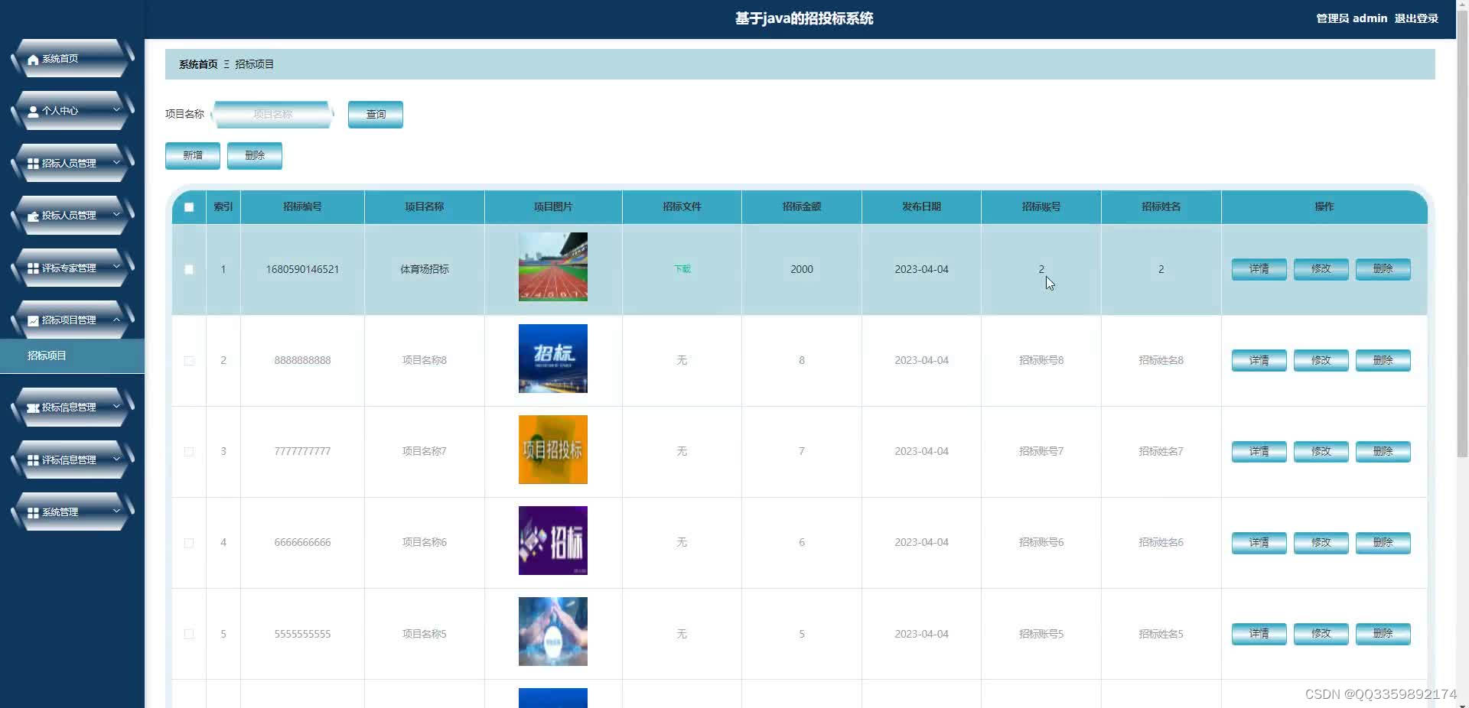
Task: Check the checkbox for row 体育场招标
Action: pyautogui.click(x=189, y=269)
